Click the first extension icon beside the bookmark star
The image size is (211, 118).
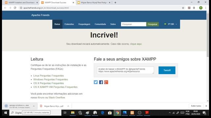189,8
